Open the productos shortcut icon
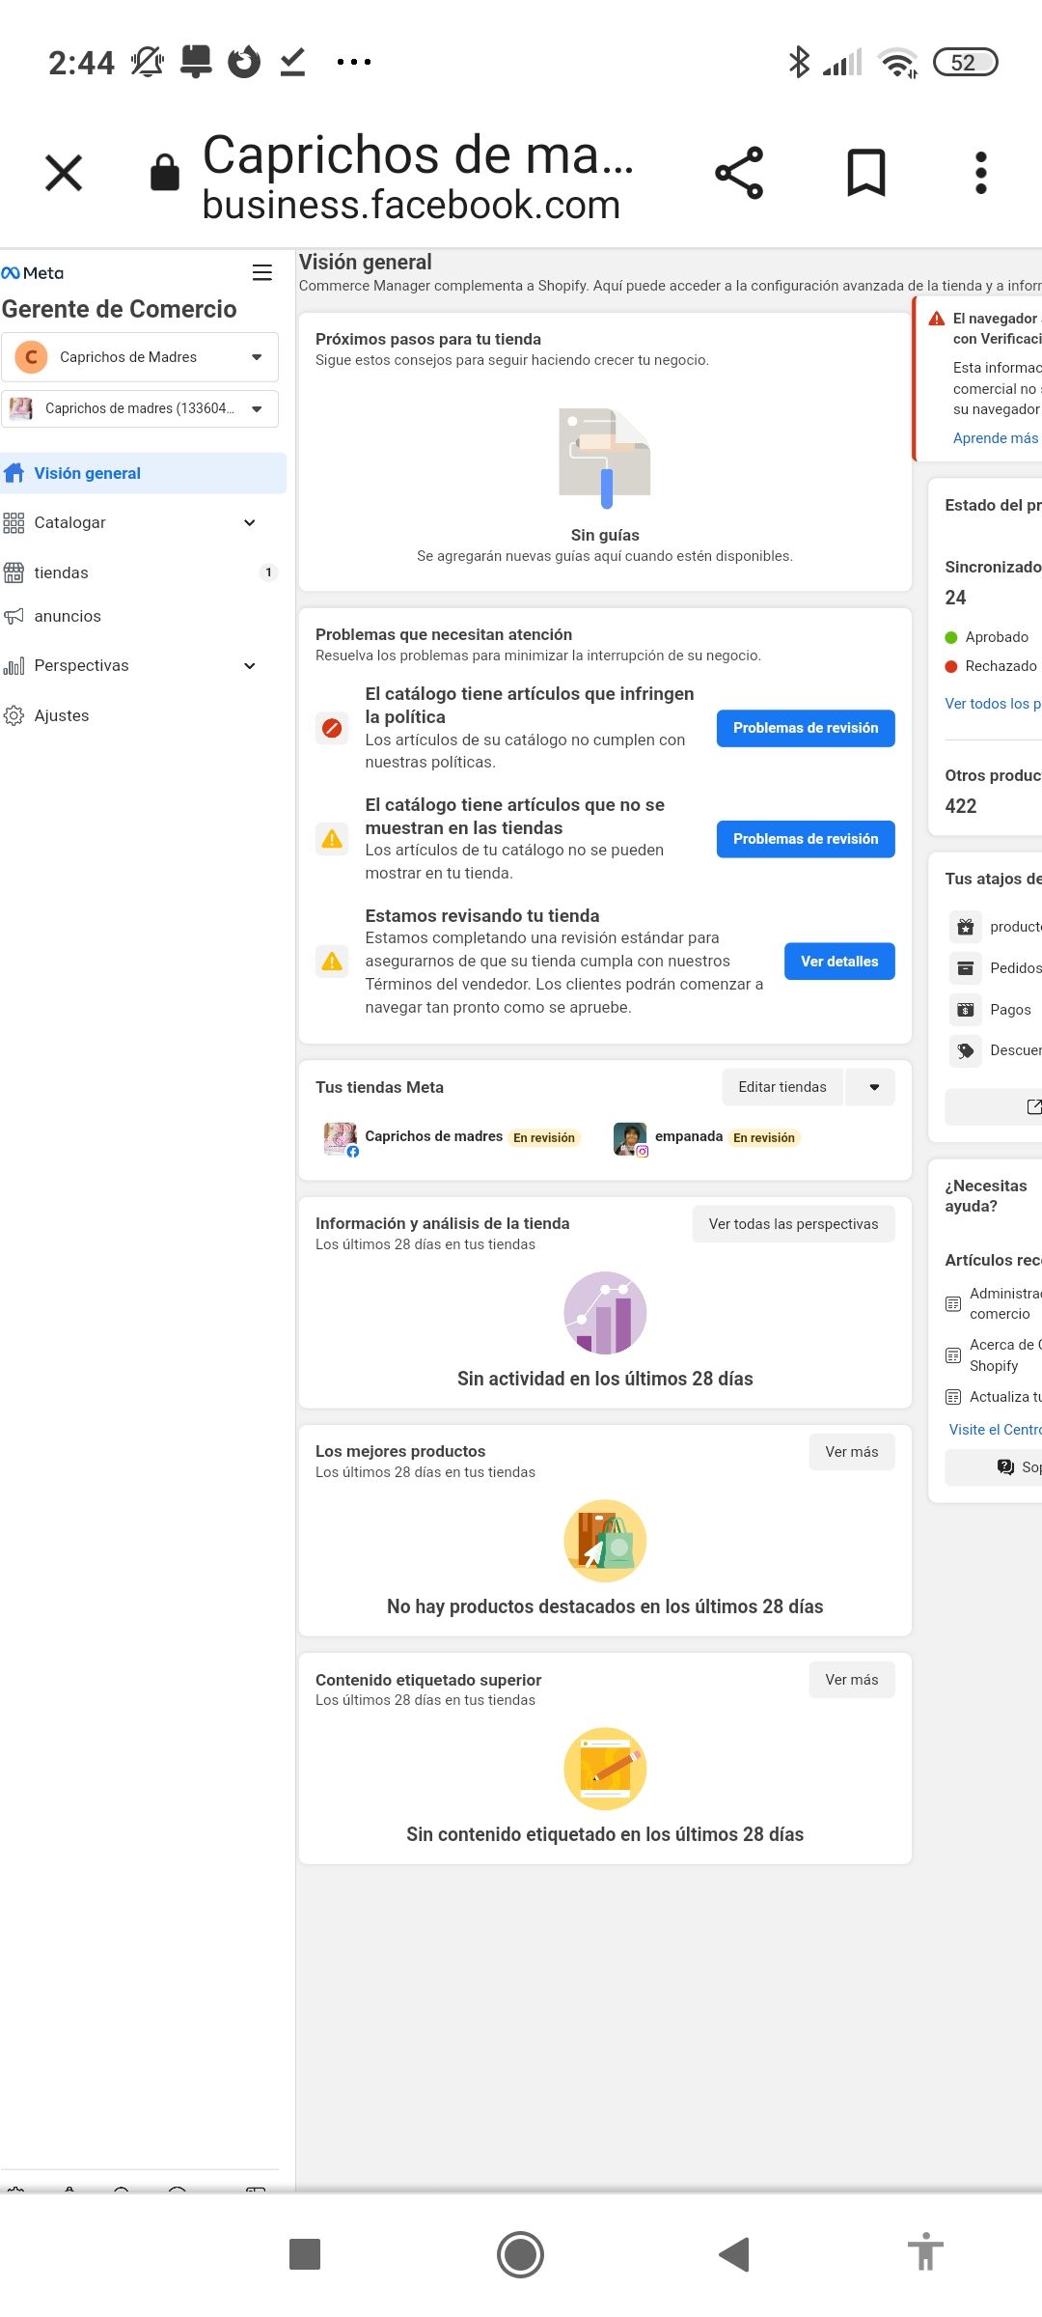The width and height of the screenshot is (1042, 2317). point(965,927)
